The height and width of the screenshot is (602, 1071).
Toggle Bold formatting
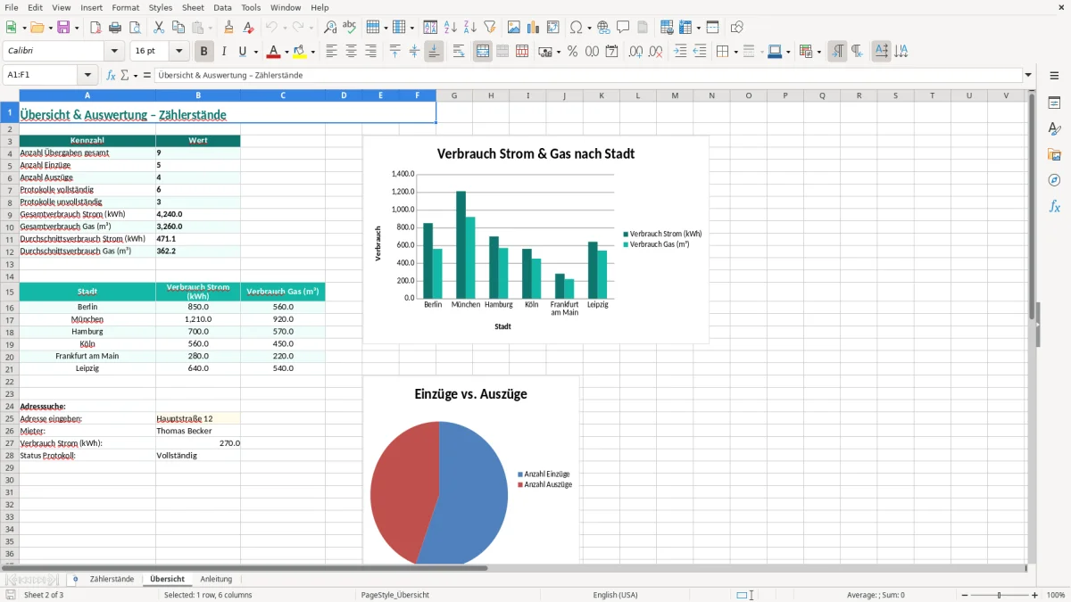click(204, 52)
